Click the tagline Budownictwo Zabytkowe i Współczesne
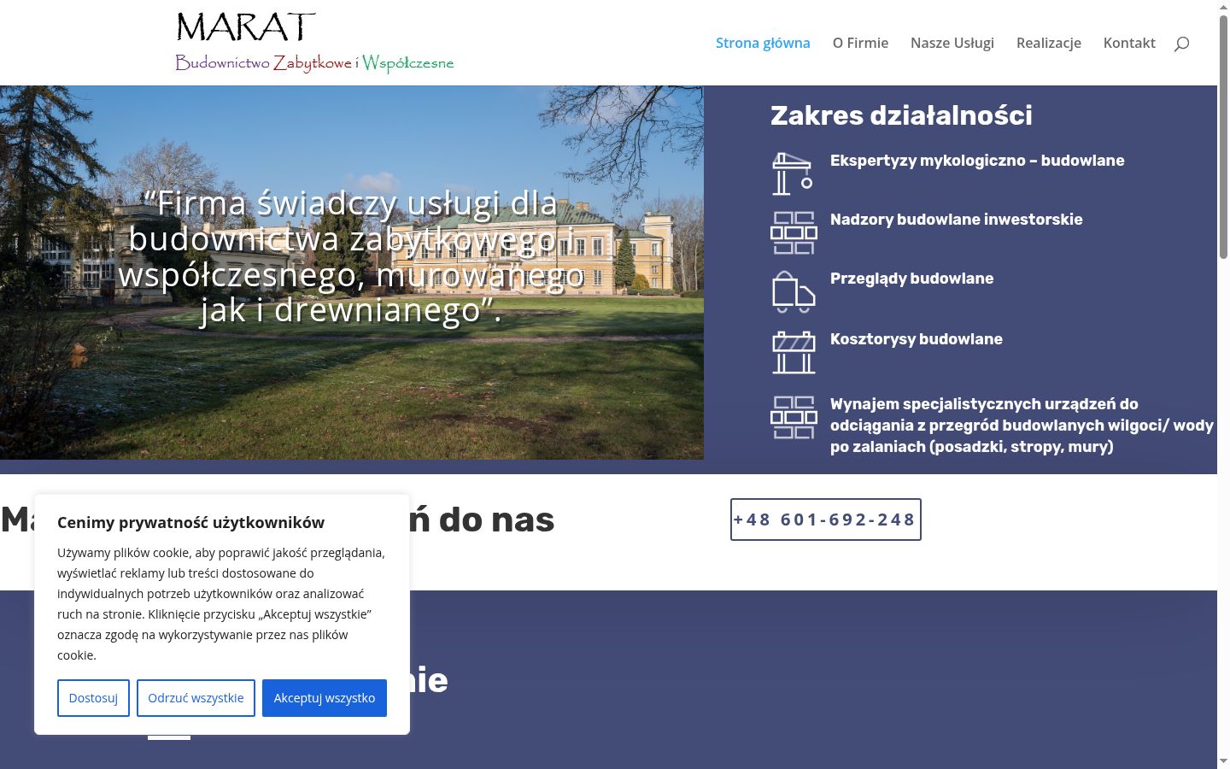The image size is (1230, 769). pos(314,62)
